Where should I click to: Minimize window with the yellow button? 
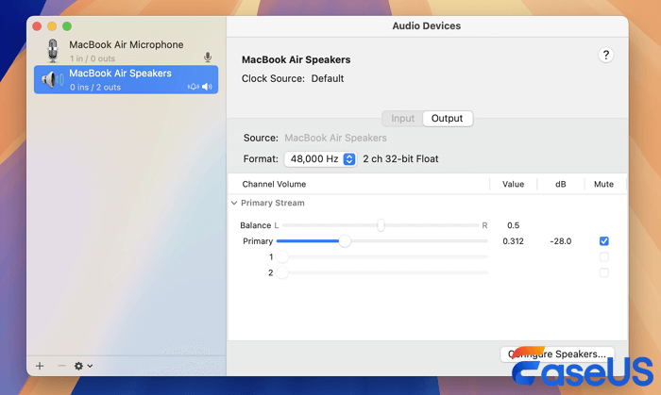pyautogui.click(x=52, y=26)
